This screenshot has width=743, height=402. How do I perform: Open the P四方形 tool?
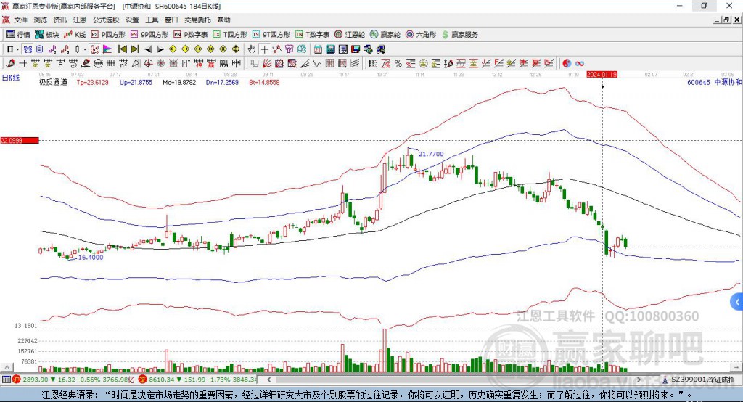108,35
